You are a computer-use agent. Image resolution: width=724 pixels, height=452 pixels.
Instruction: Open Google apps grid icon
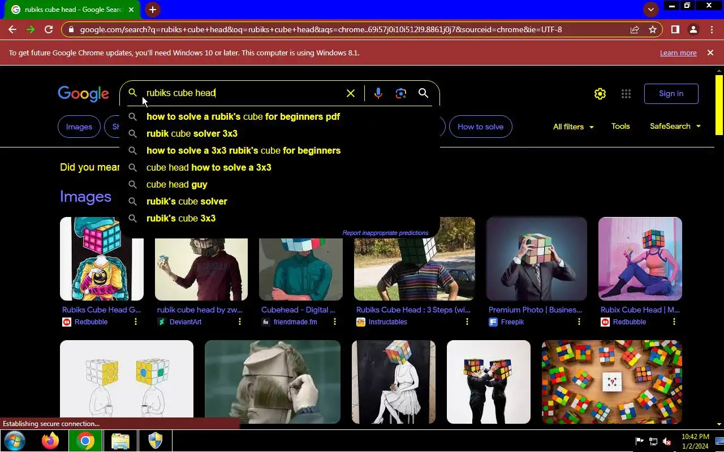tap(626, 94)
